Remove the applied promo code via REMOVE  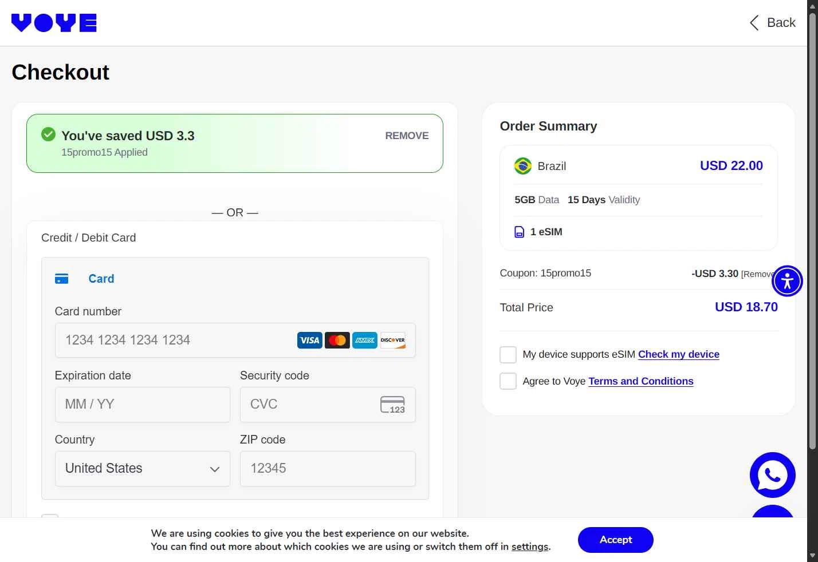click(x=407, y=136)
